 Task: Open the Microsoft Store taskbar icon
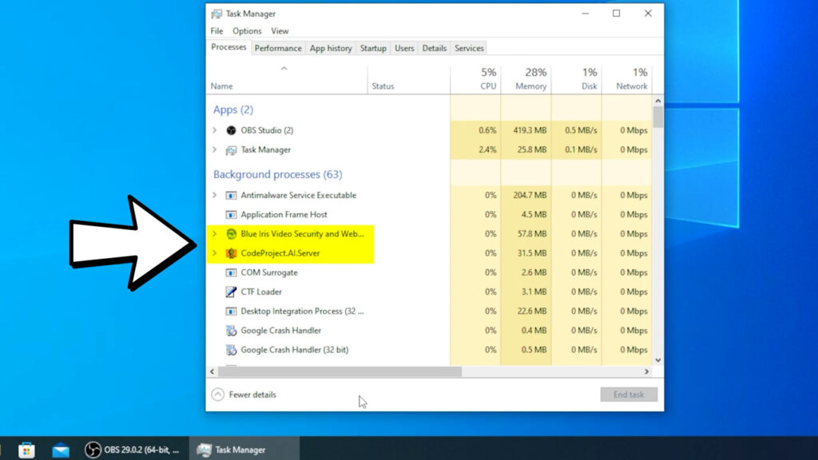point(26,450)
